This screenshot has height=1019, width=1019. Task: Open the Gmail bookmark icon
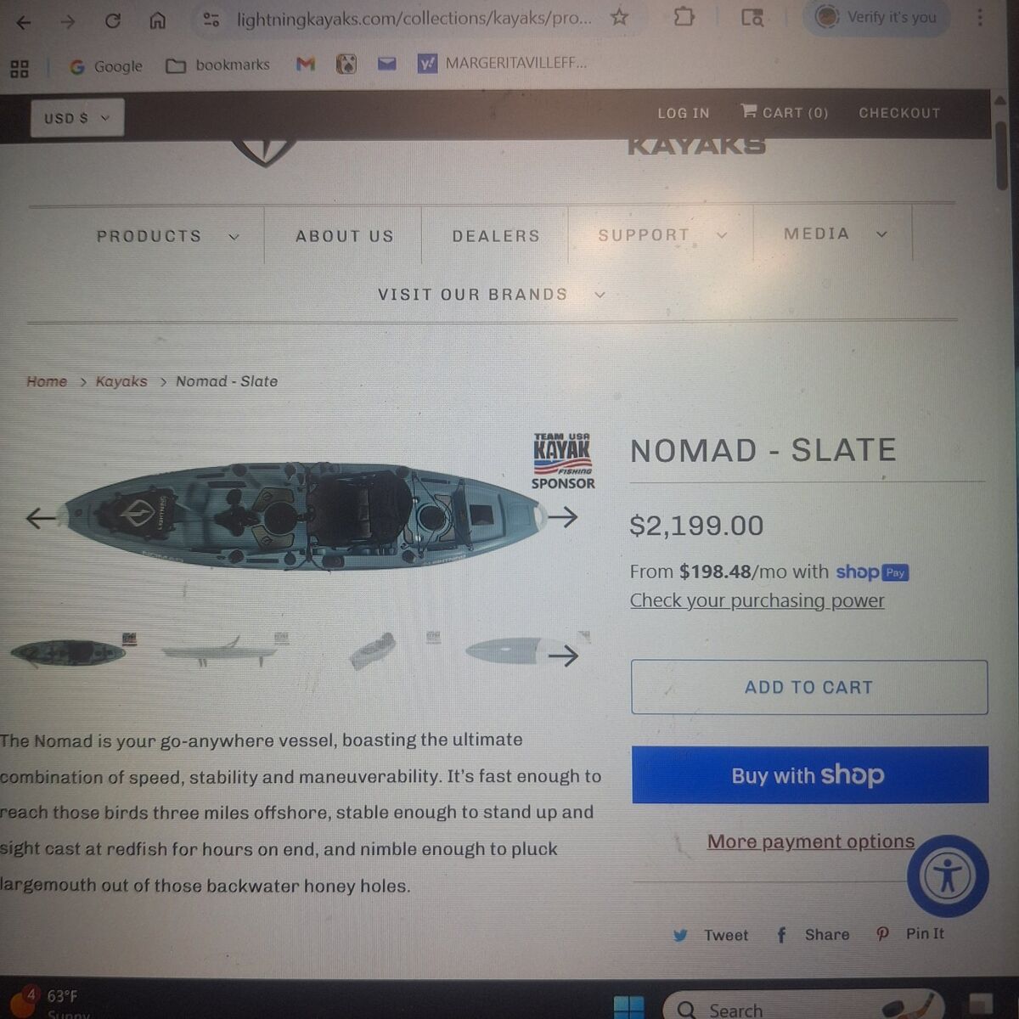pos(305,64)
